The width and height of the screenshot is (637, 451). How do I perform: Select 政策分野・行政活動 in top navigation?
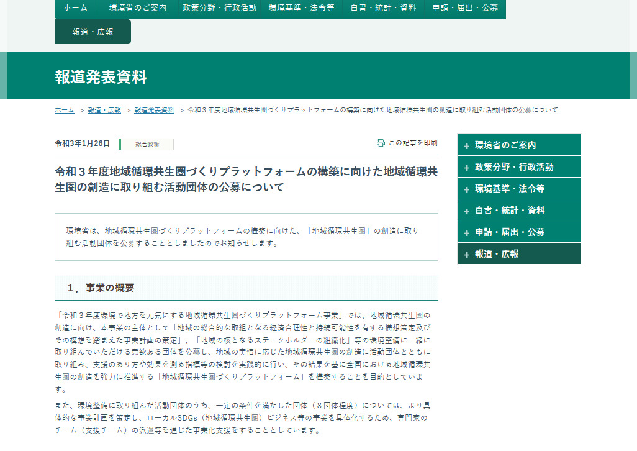219,8
